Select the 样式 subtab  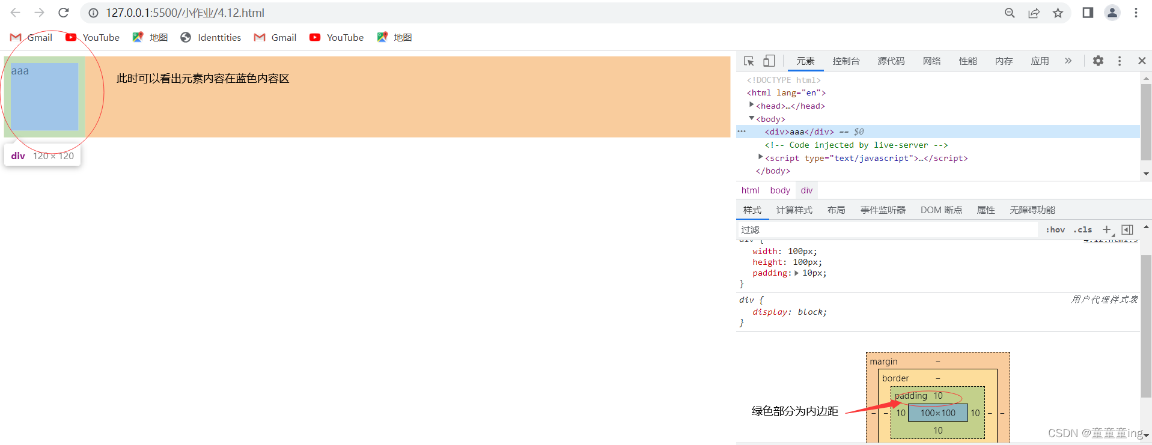[x=752, y=210]
